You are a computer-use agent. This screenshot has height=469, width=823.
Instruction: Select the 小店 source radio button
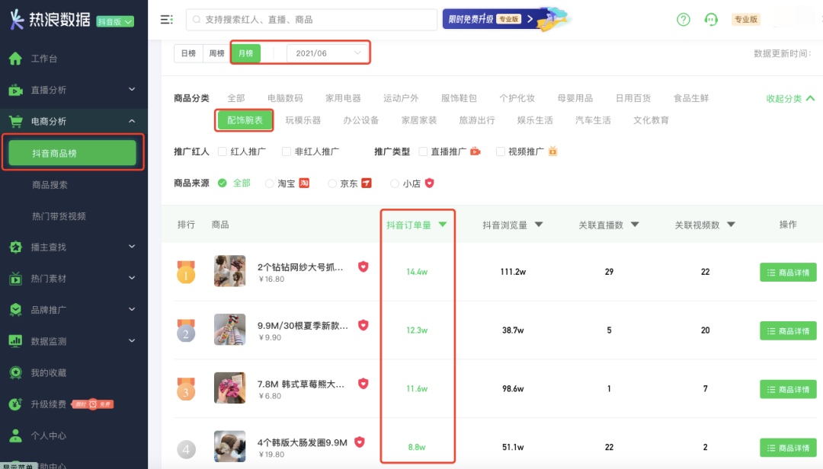394,183
